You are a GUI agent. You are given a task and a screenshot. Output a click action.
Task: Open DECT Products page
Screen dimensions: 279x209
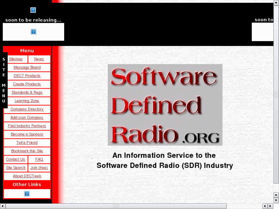27,76
